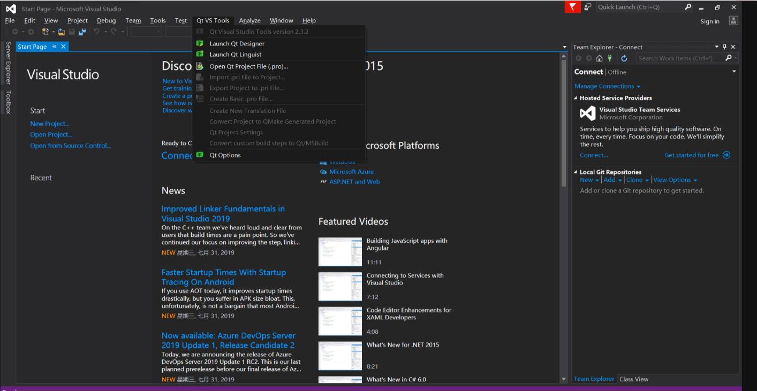Expand the Clone dropdown in Git Repositories
The height and width of the screenshot is (391, 757).
pyautogui.click(x=637, y=180)
